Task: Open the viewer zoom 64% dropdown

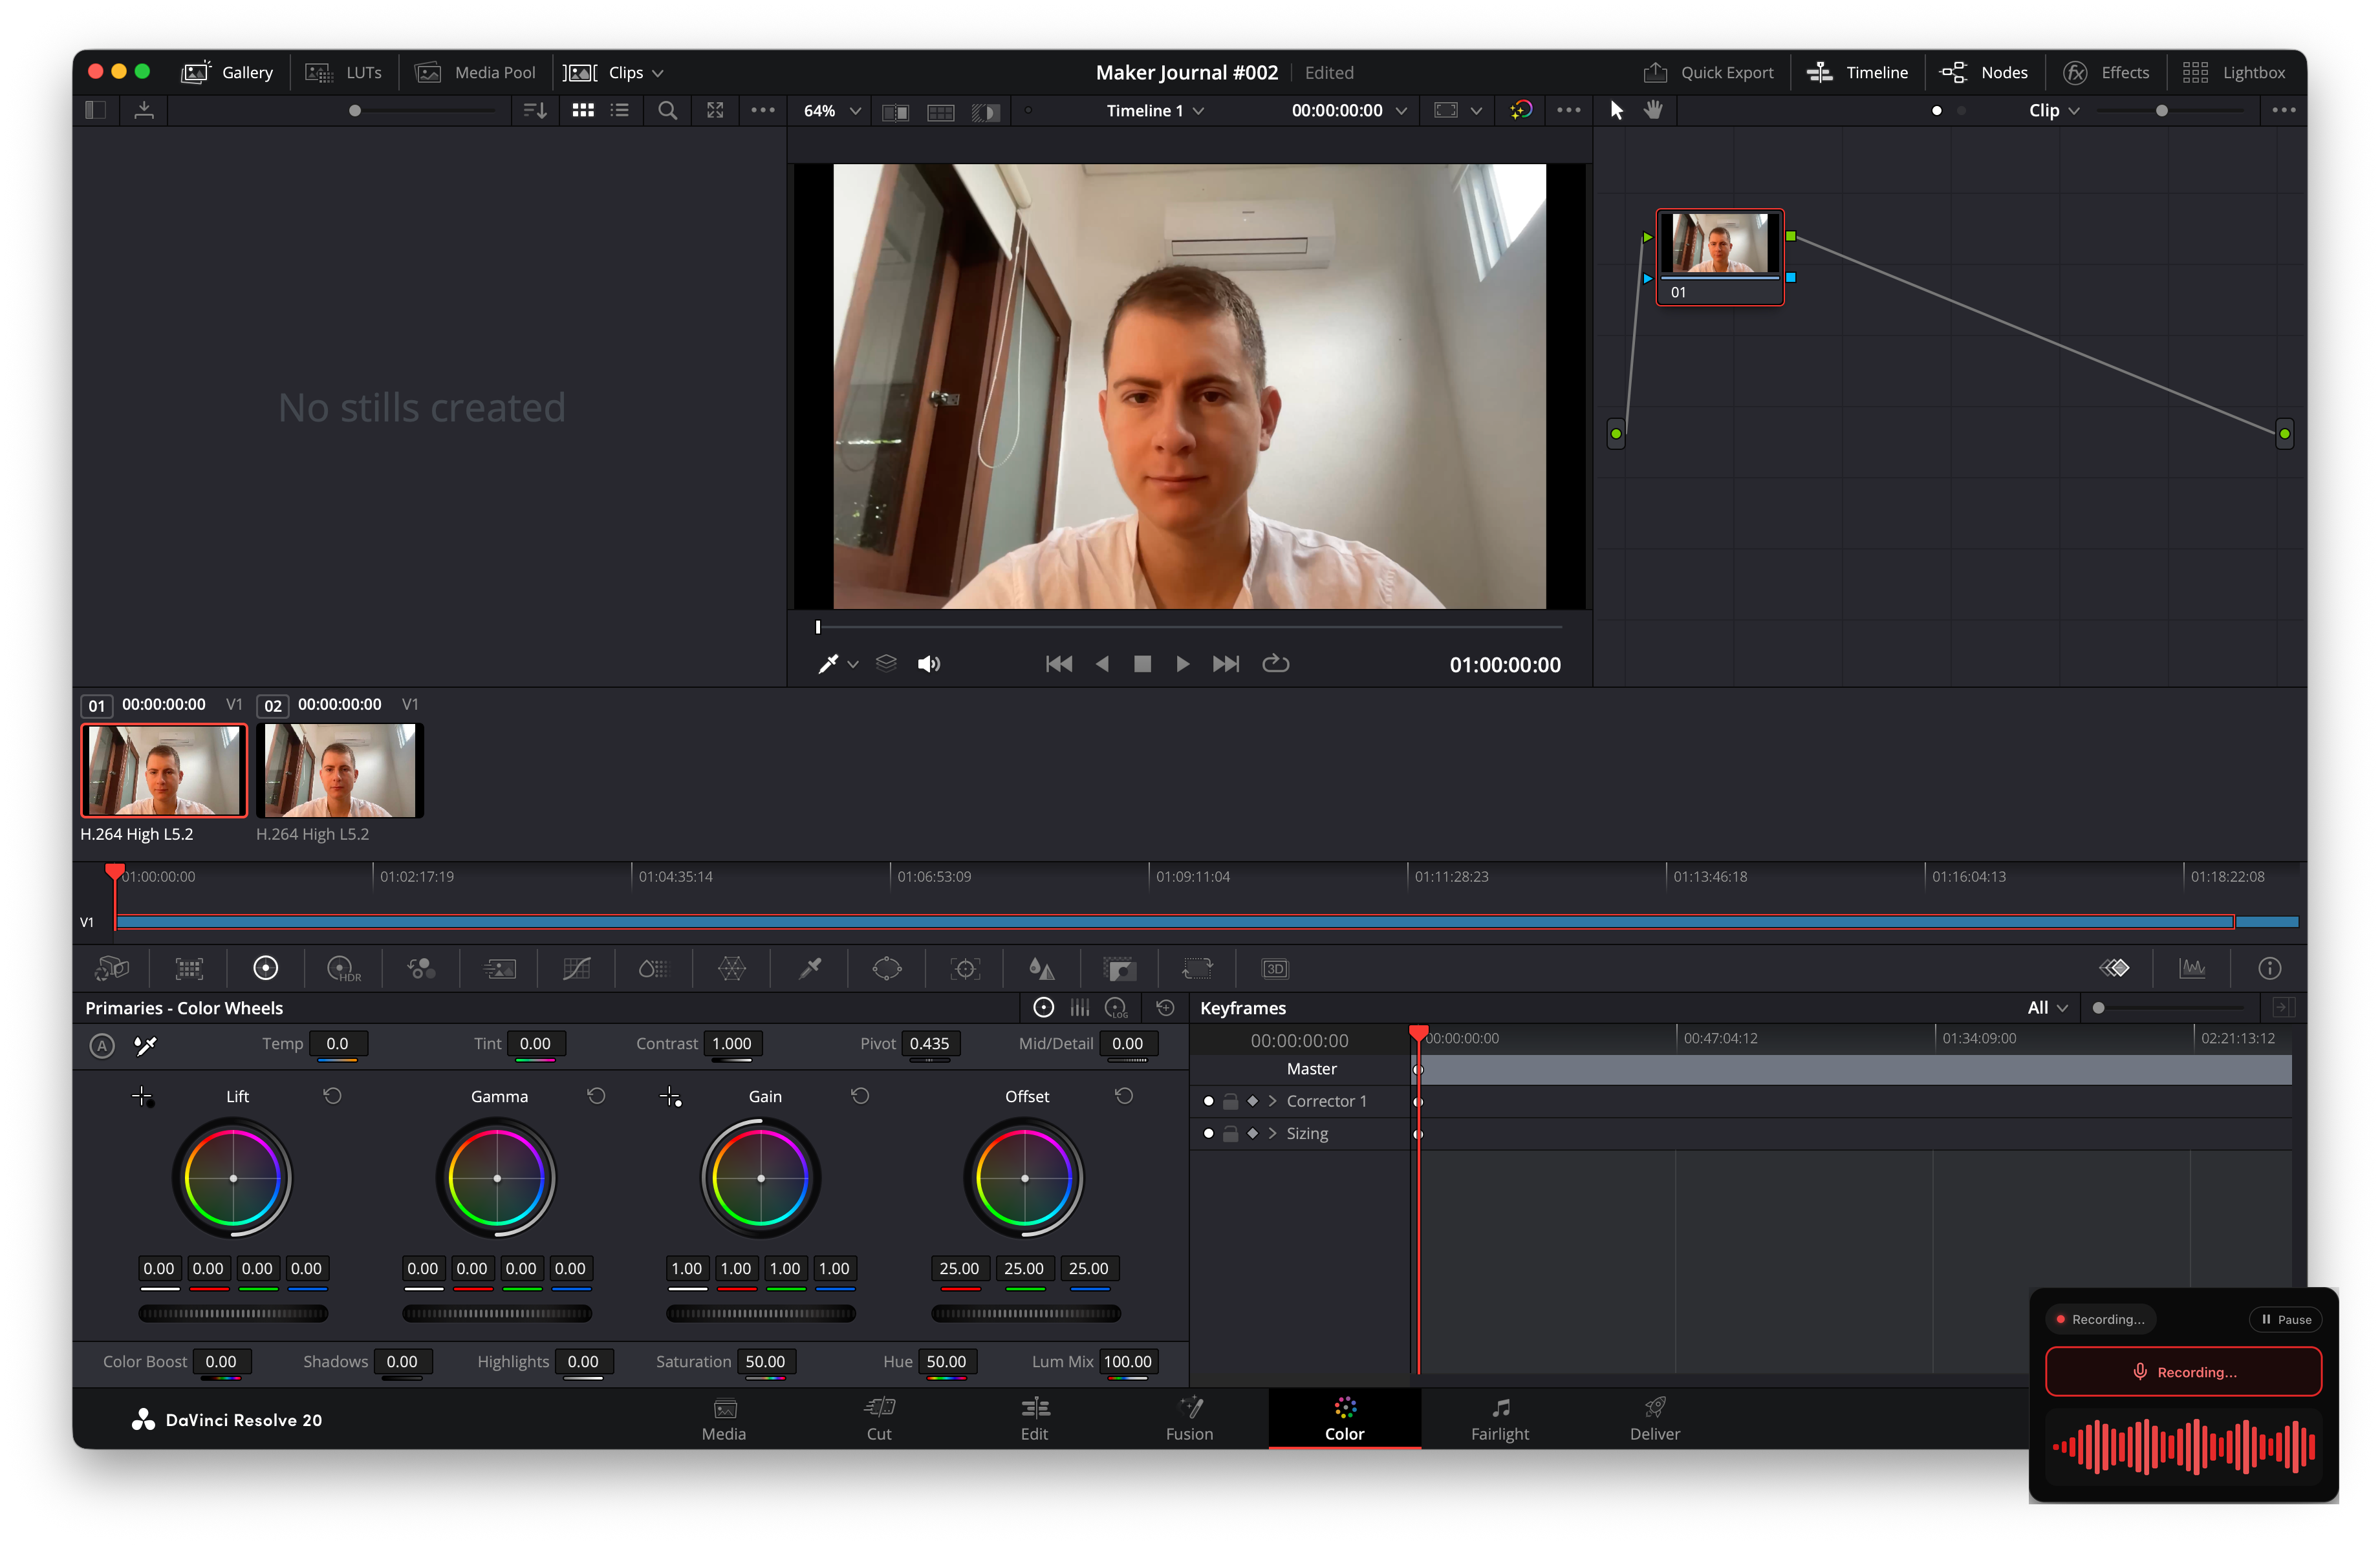Action: click(829, 111)
